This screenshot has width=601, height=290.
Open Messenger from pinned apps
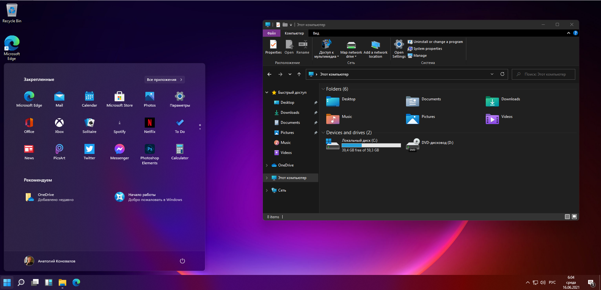pos(120,152)
